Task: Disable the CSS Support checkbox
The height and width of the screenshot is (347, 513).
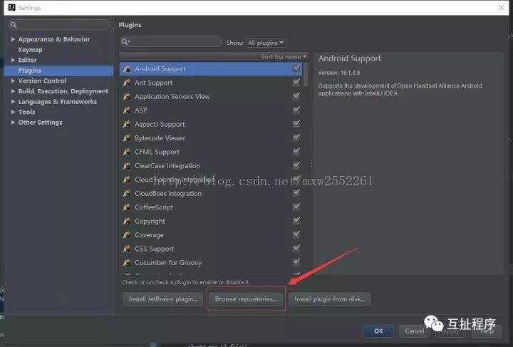Action: click(296, 248)
